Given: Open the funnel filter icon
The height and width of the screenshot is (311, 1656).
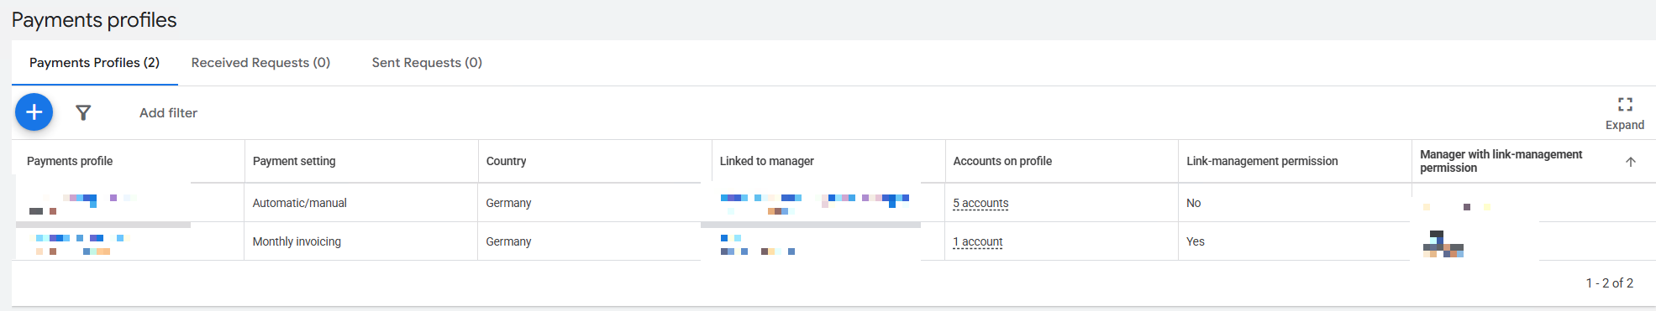Looking at the screenshot, I should [83, 112].
